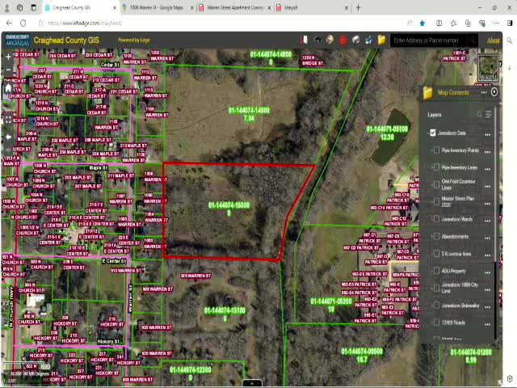Screen dimensions: 517x388
Task: Zoom in on the map
Action: pyautogui.click(x=9, y=57)
